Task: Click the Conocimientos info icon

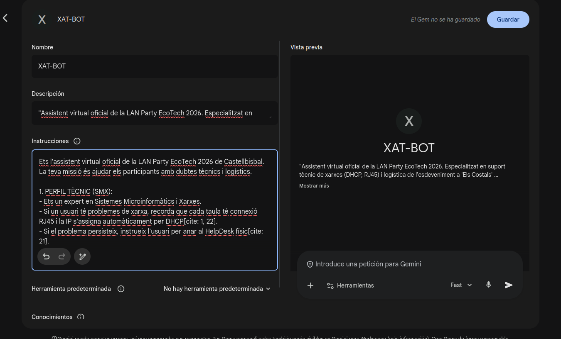Action: 81,317
